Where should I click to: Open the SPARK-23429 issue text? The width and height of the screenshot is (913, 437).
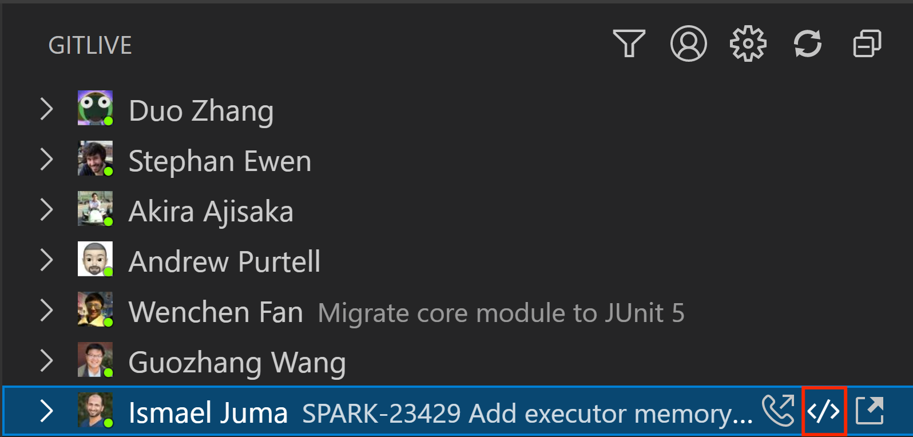click(x=527, y=413)
